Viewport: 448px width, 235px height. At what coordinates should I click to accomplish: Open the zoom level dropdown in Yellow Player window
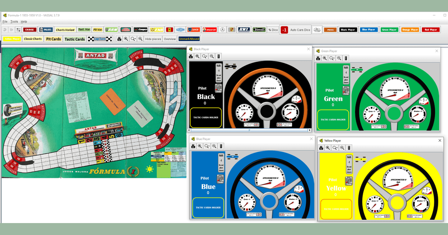[x=335, y=148]
